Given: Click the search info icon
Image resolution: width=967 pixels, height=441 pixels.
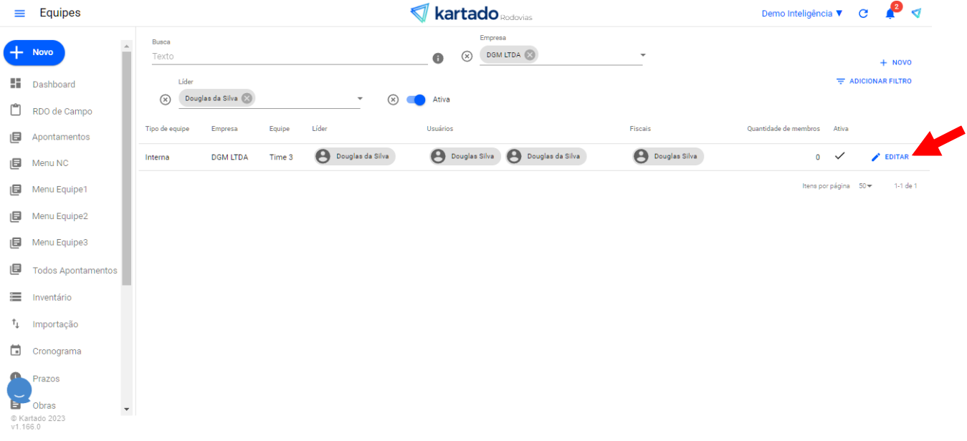Looking at the screenshot, I should coord(438,58).
